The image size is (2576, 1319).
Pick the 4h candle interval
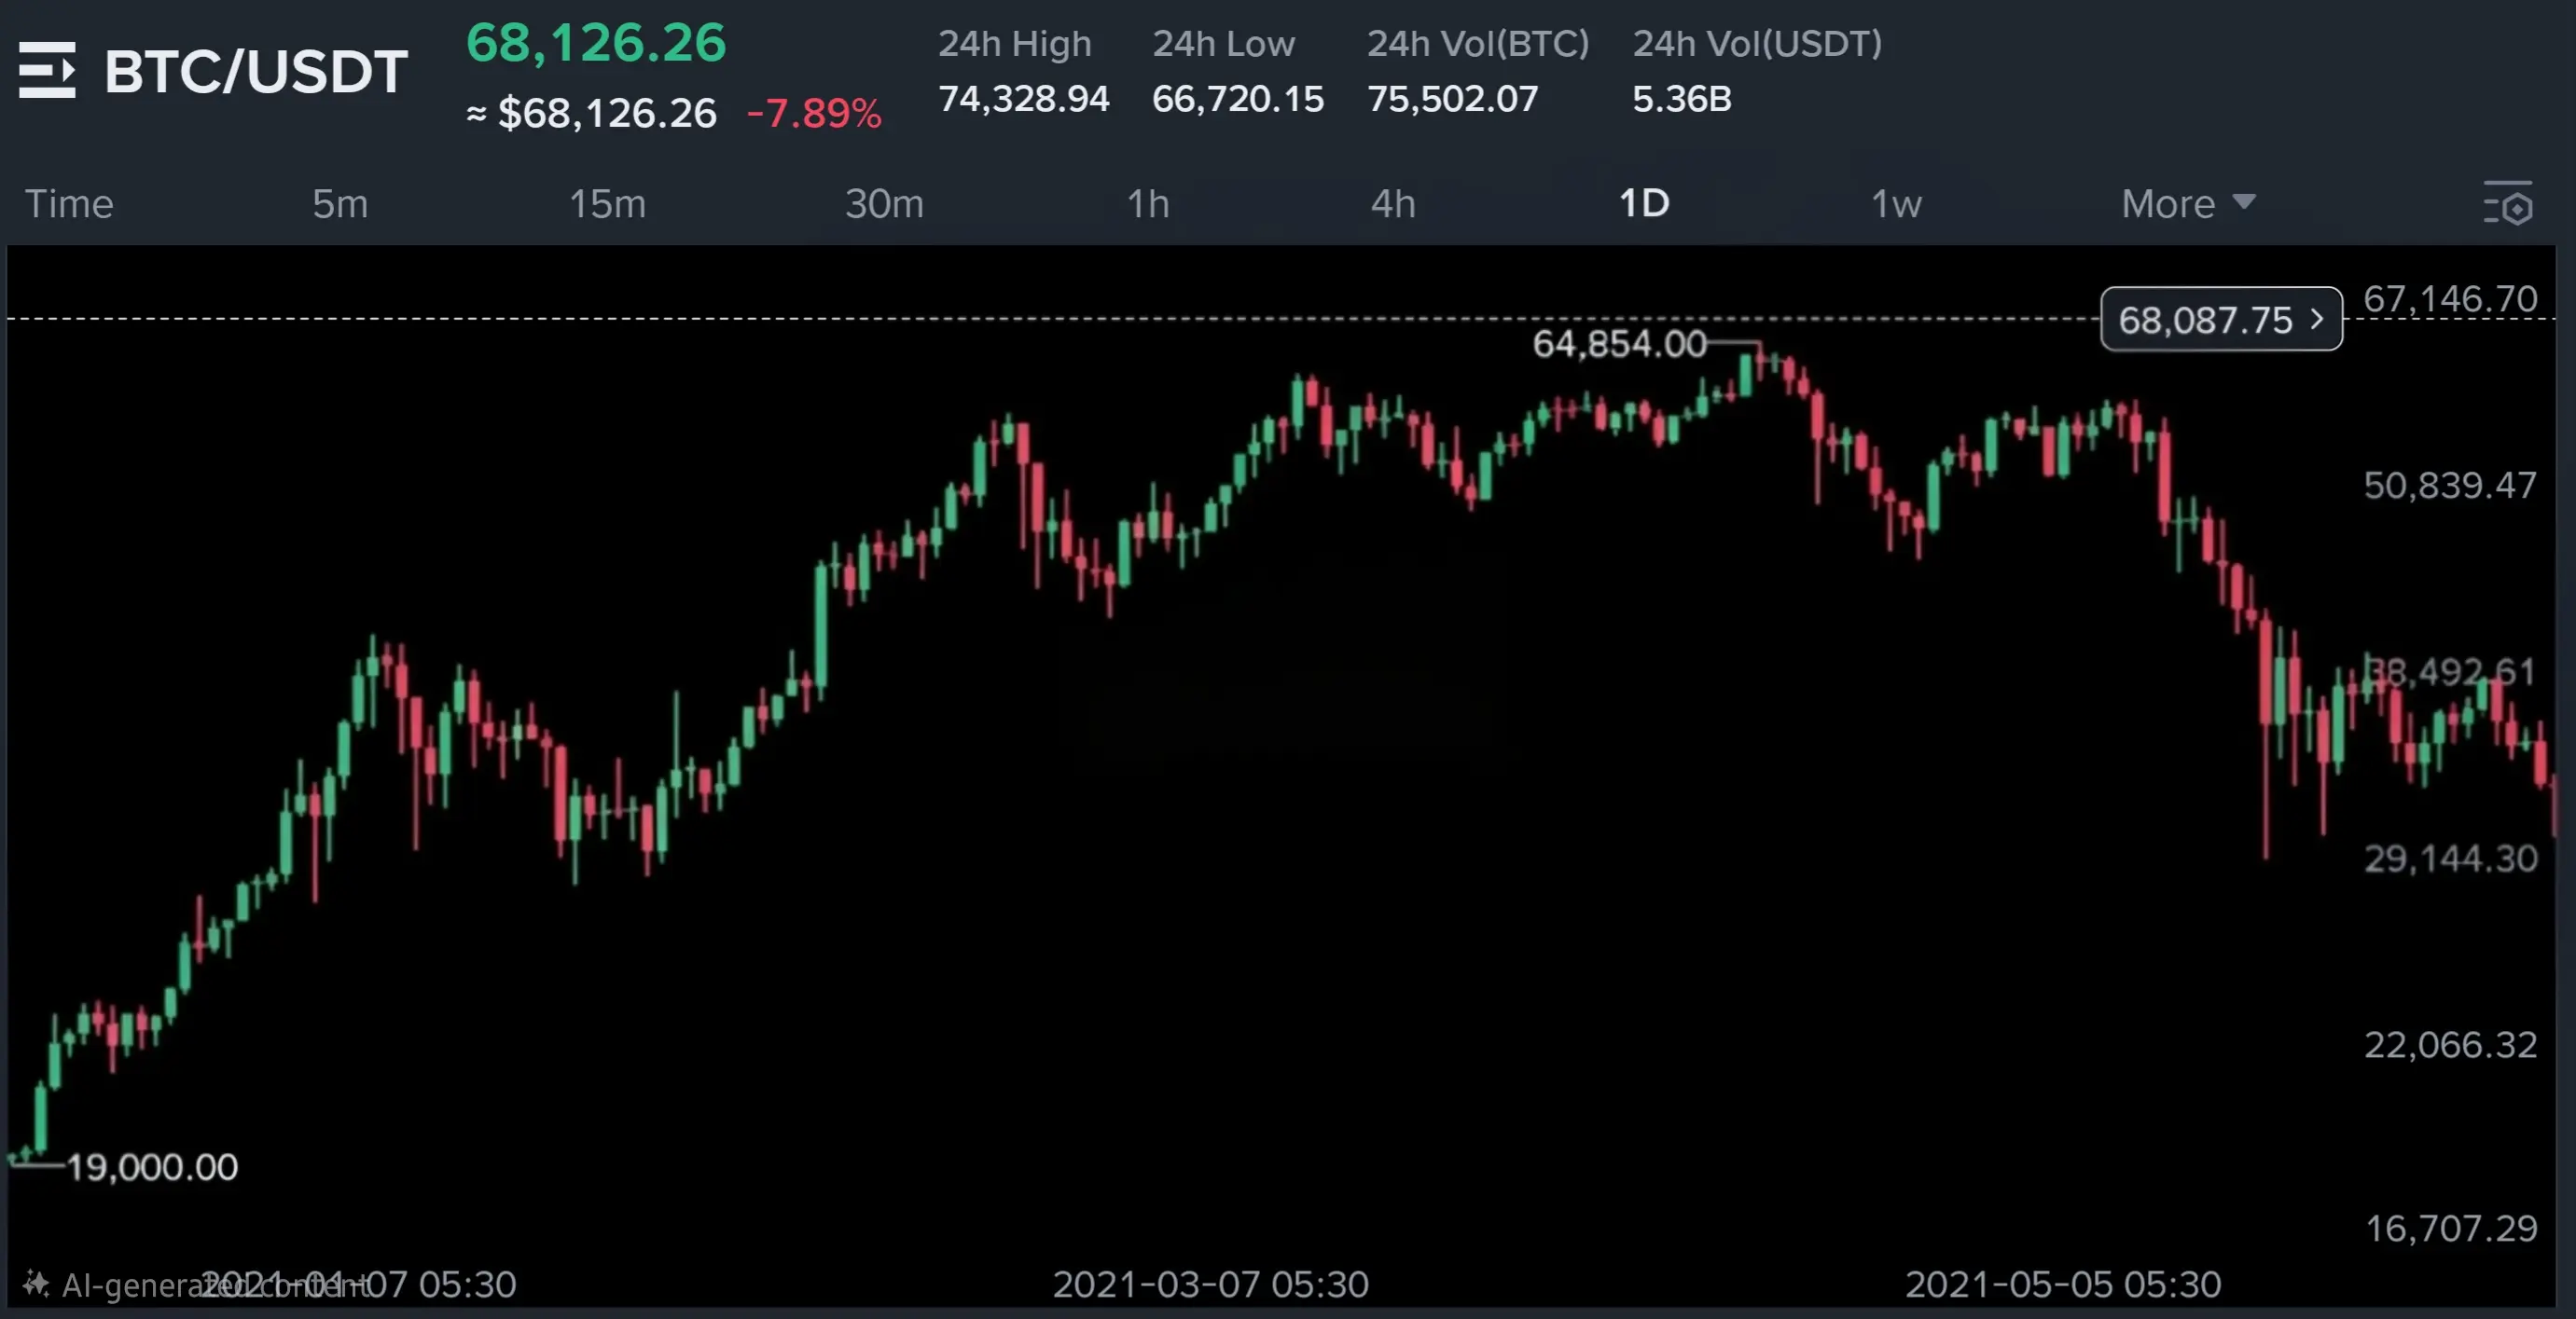pyautogui.click(x=1393, y=204)
